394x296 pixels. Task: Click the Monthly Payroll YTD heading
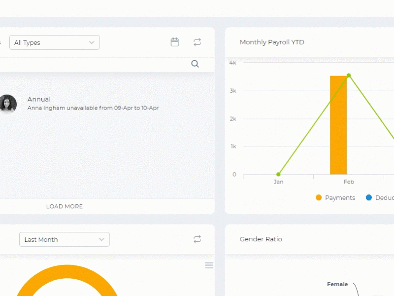(272, 42)
